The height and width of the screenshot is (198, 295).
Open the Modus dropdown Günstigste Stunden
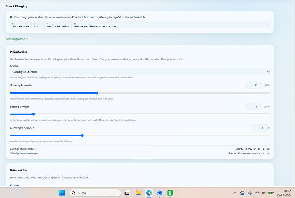[140, 72]
